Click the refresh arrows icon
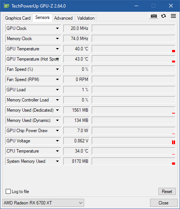The image size is (180, 209). (x=163, y=16)
